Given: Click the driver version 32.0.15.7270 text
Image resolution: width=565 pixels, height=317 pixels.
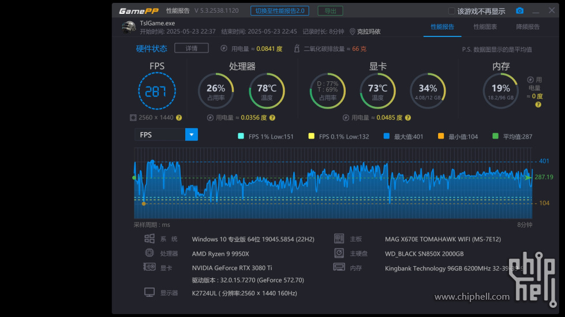Looking at the screenshot, I should (x=248, y=280).
